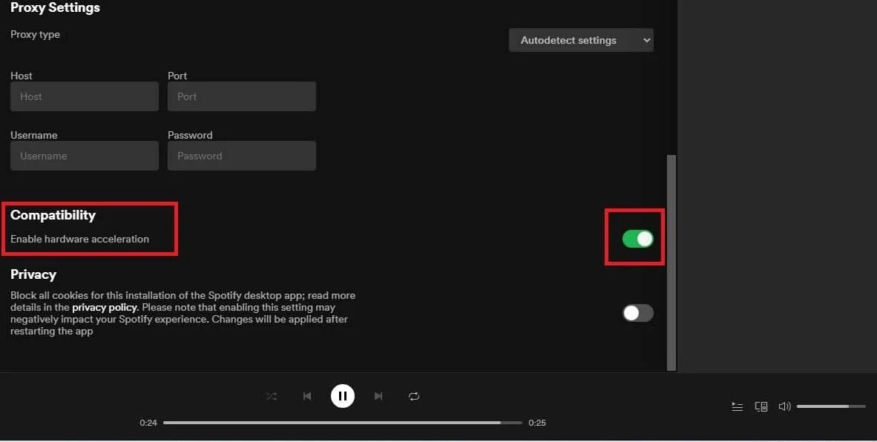Click total duration 0:25
Viewport: 877px width, 442px height.
[537, 423]
